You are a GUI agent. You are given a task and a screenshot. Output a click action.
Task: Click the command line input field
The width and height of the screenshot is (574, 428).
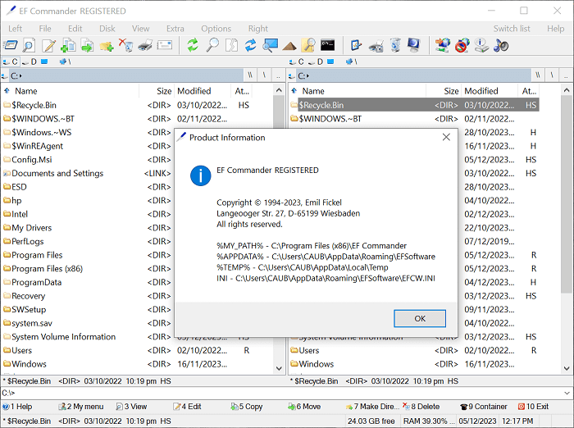[287, 393]
